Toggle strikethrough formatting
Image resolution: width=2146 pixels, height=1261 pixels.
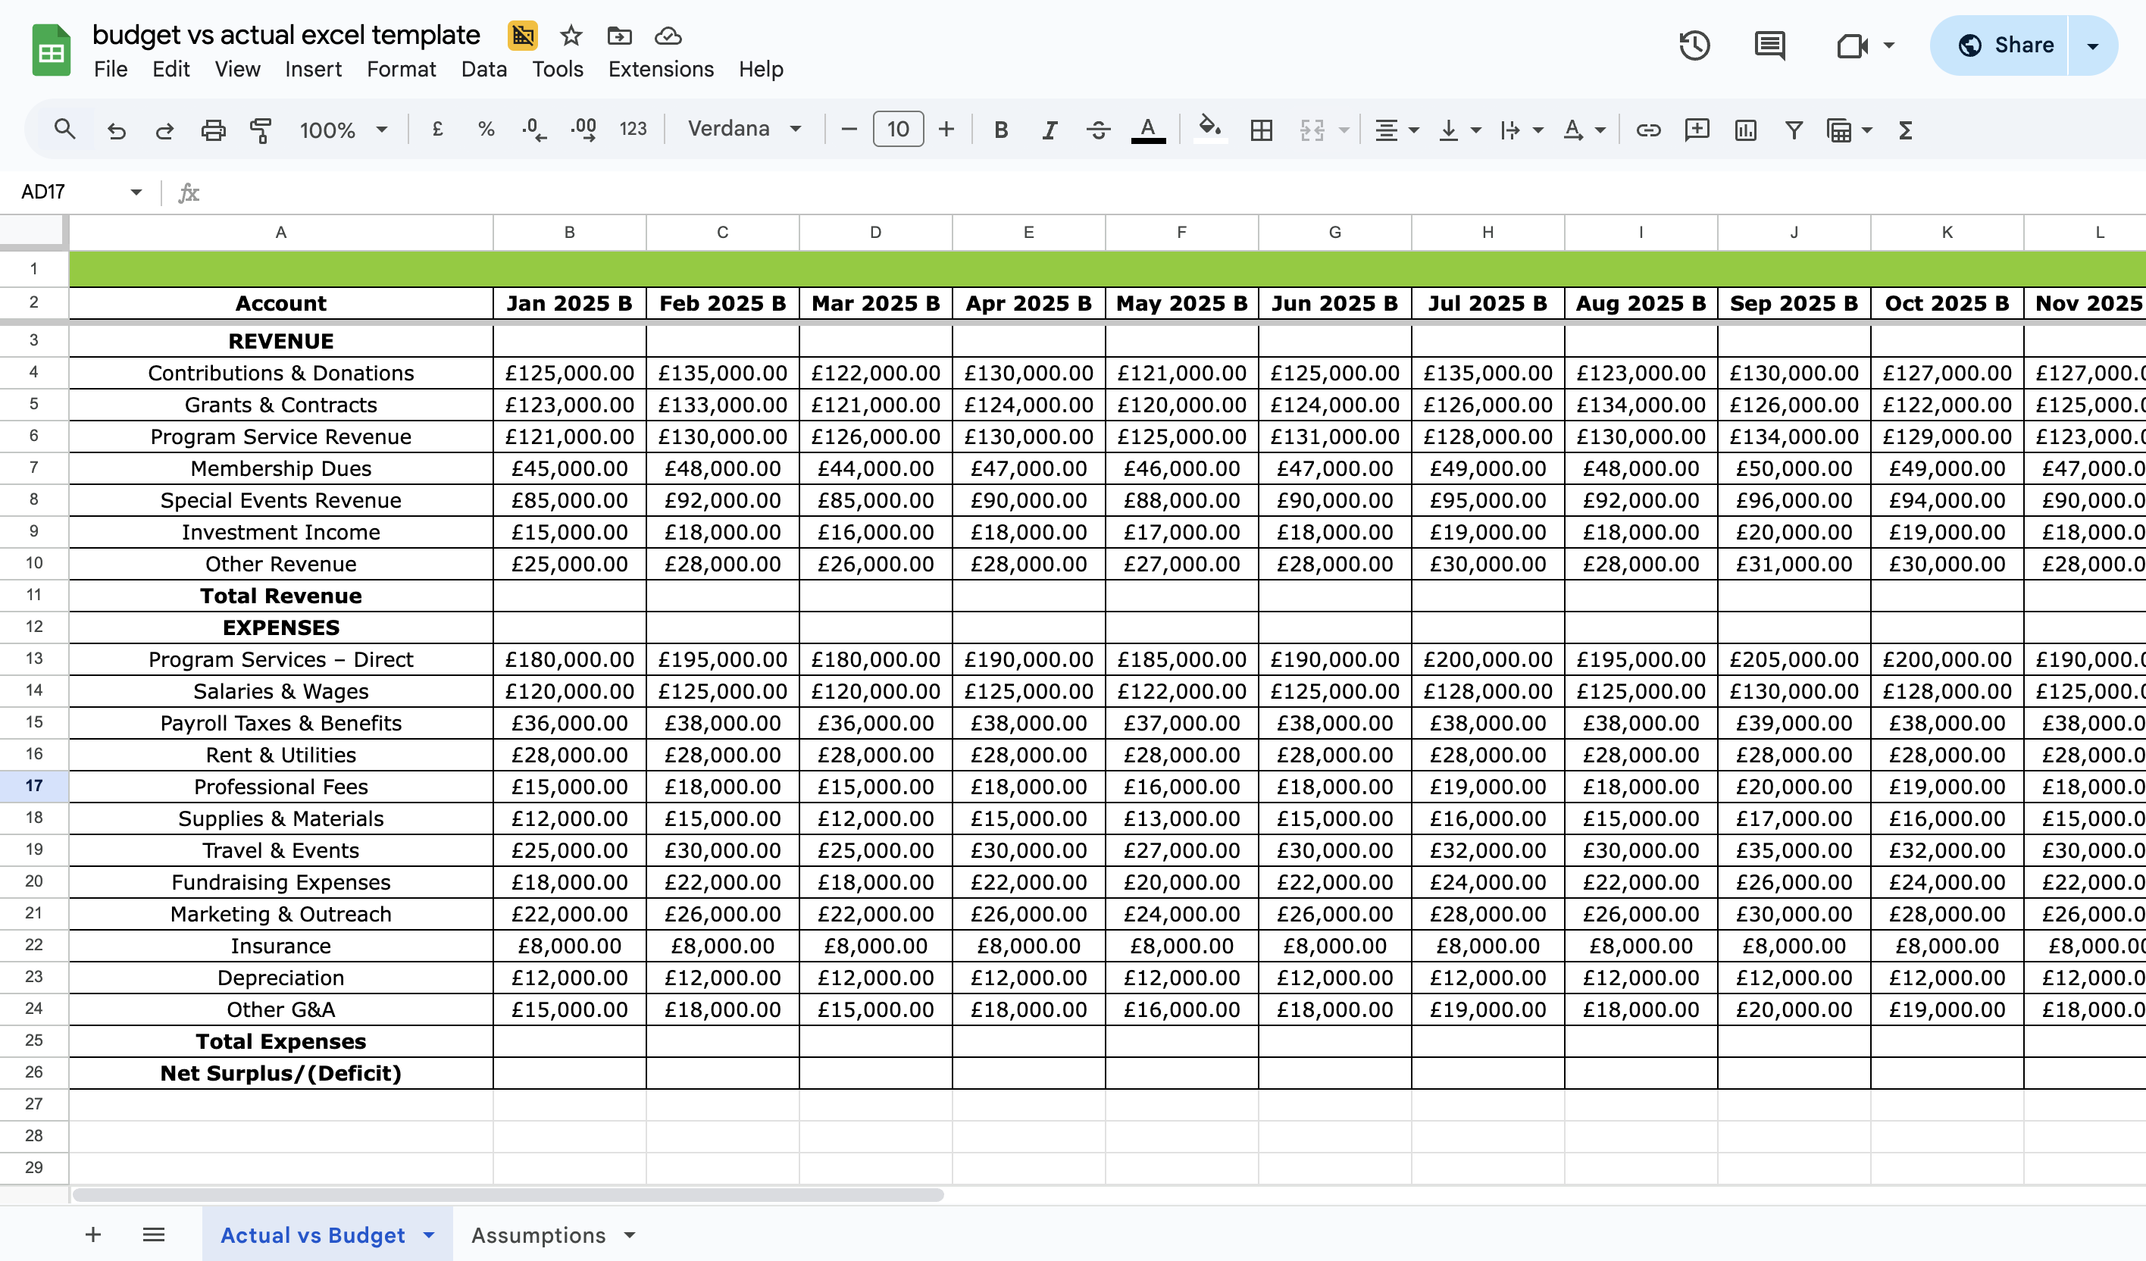(1099, 130)
